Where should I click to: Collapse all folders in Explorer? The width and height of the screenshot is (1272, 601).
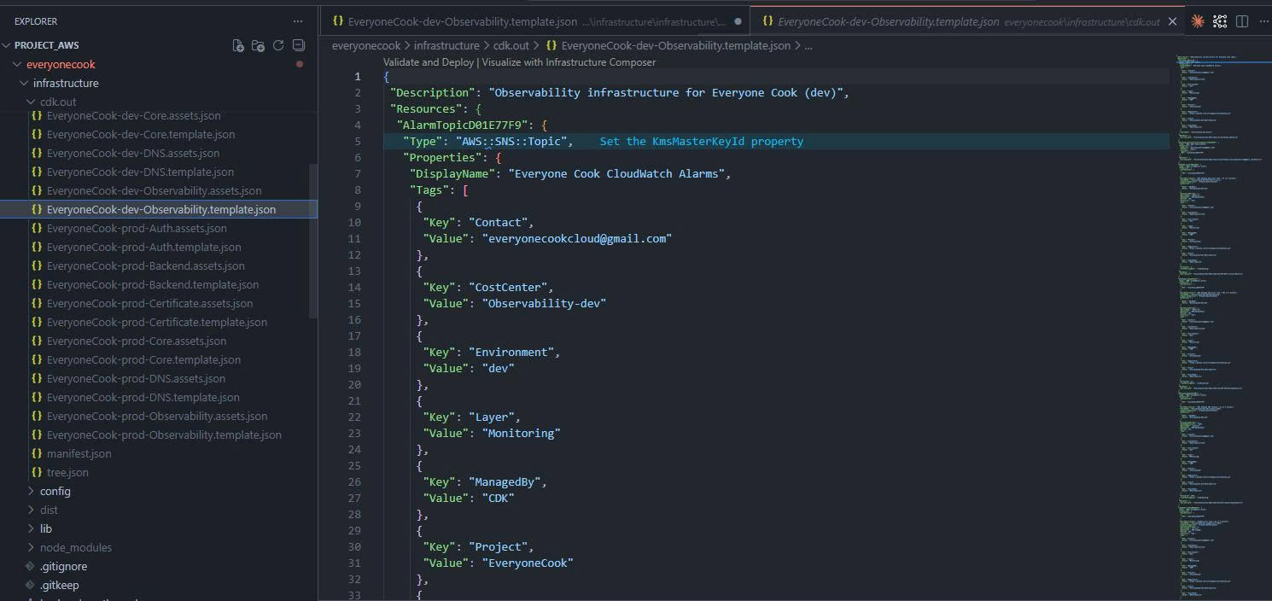coord(299,45)
